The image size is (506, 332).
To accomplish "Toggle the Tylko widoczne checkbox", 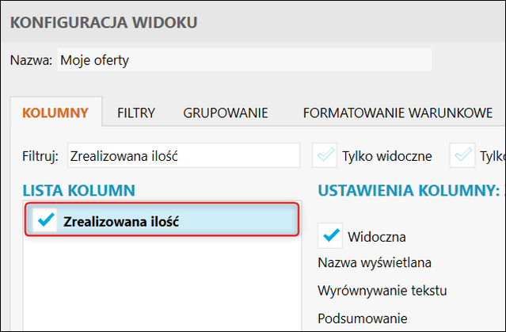I will (x=325, y=155).
